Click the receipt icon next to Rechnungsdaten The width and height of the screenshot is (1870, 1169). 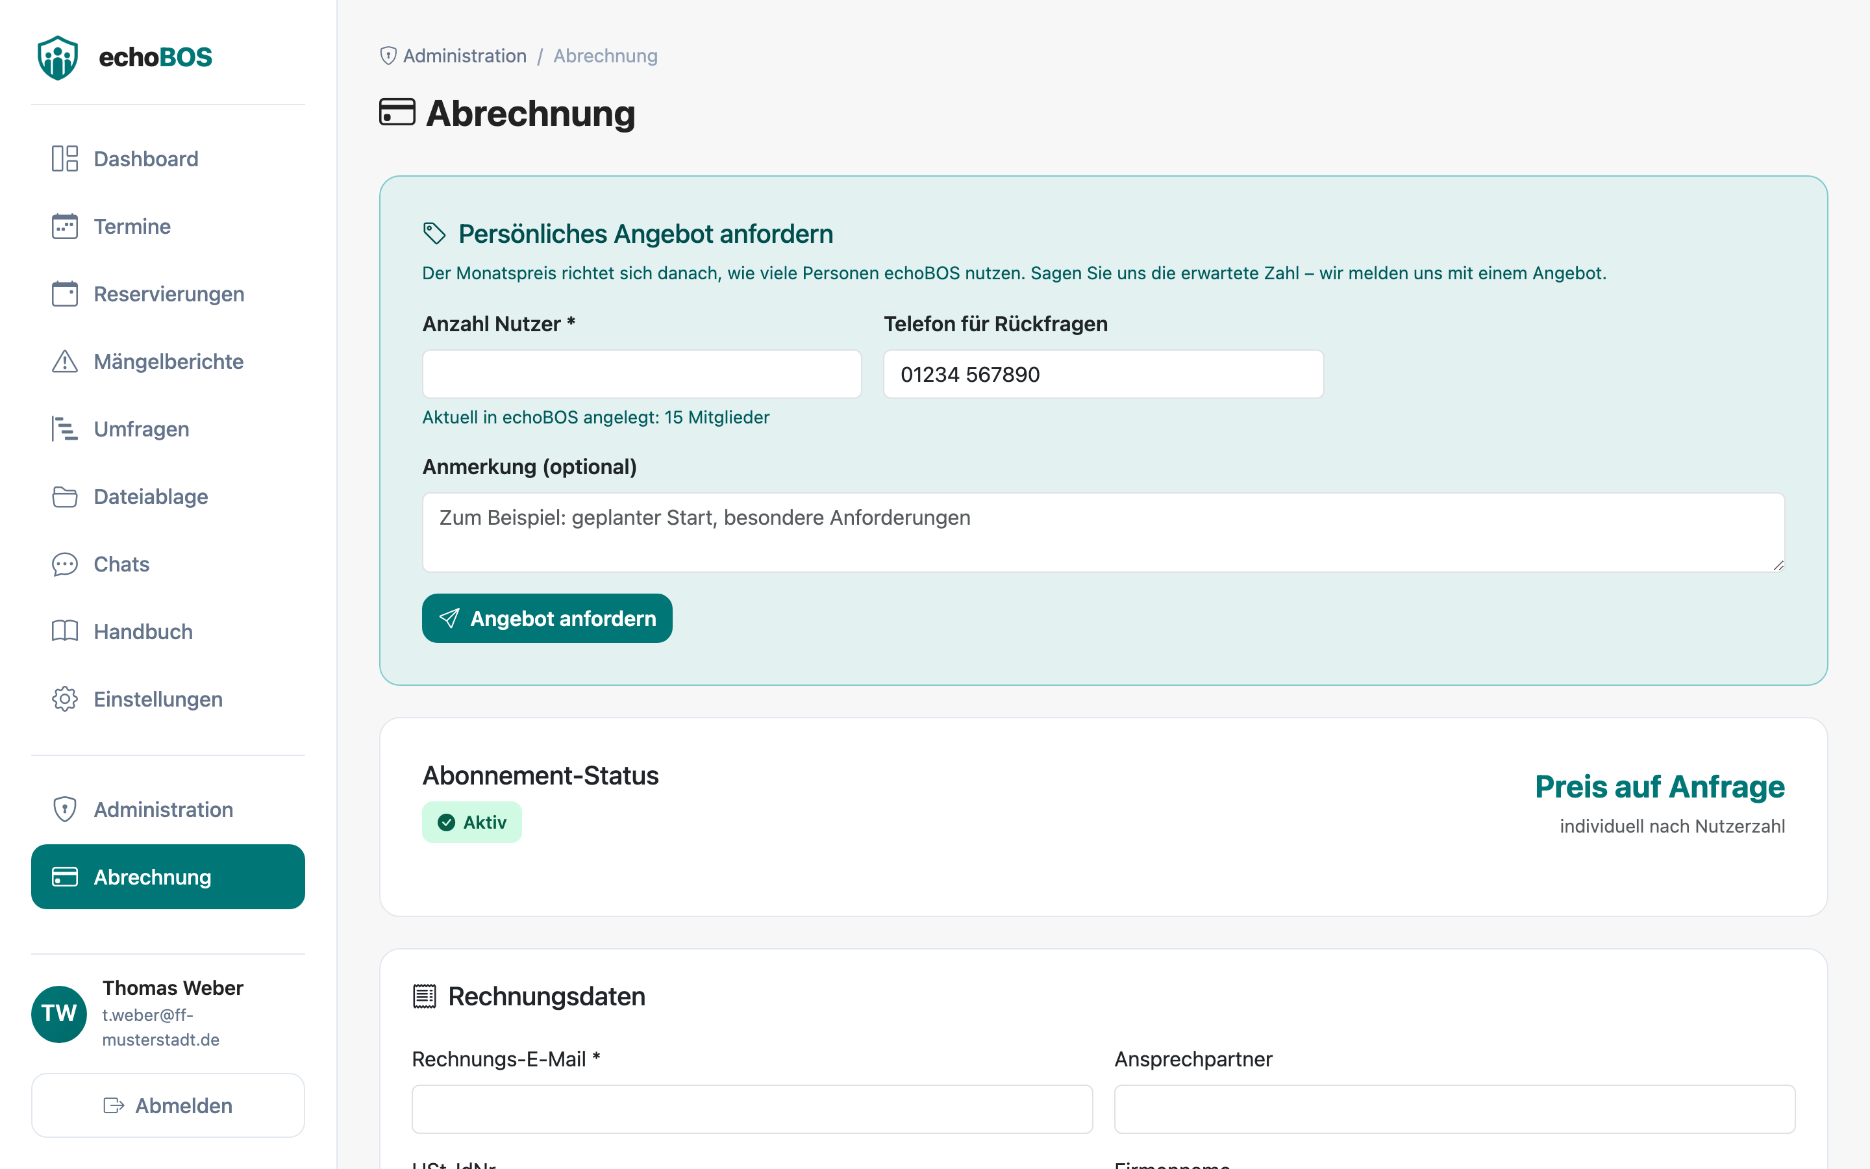pos(424,997)
